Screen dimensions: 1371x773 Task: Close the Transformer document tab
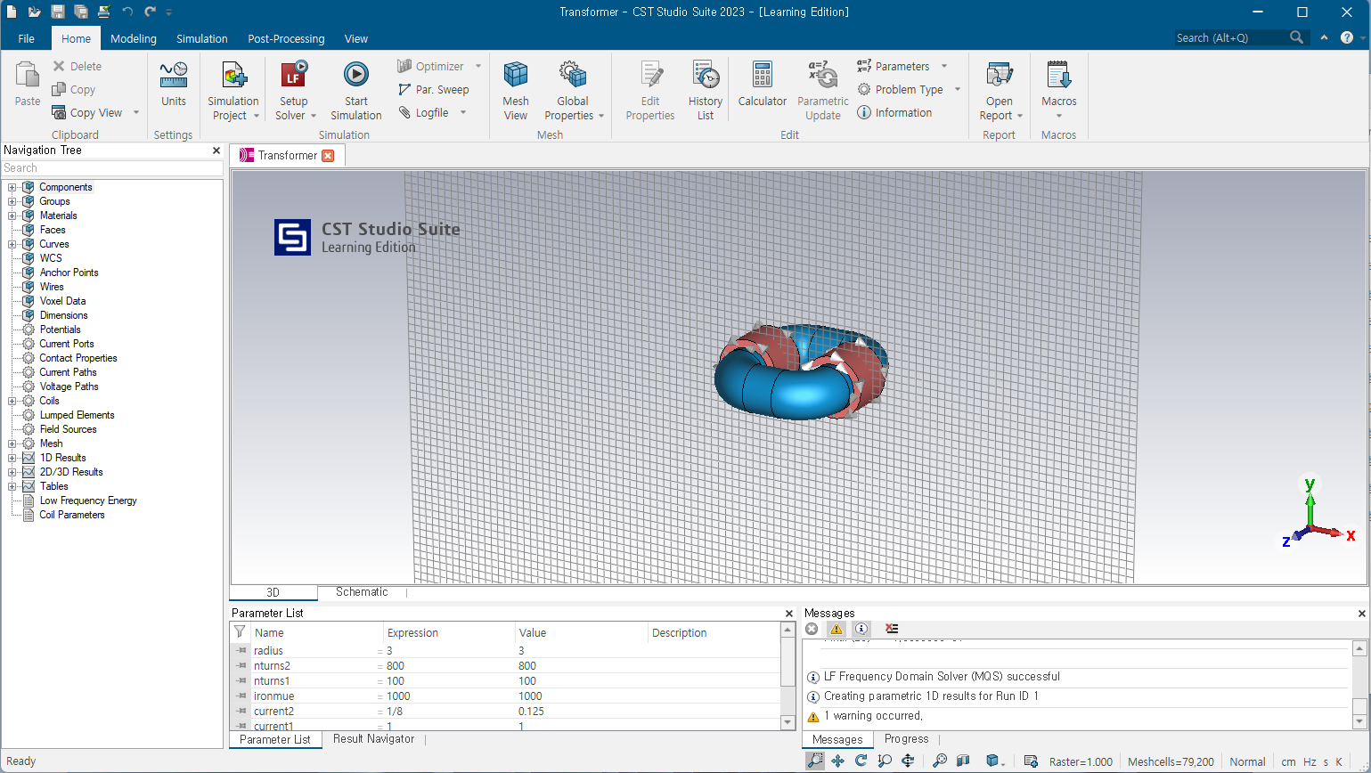click(x=328, y=156)
